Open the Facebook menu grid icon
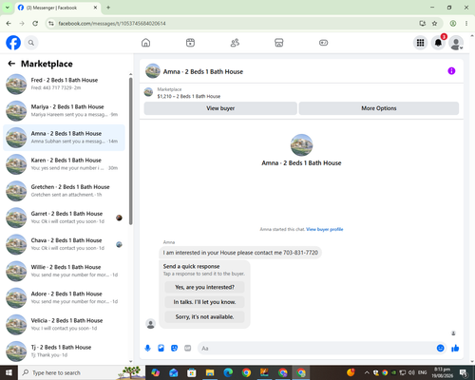 (420, 43)
